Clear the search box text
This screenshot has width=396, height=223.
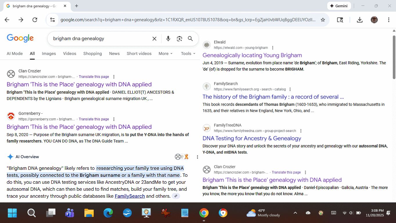point(154,39)
